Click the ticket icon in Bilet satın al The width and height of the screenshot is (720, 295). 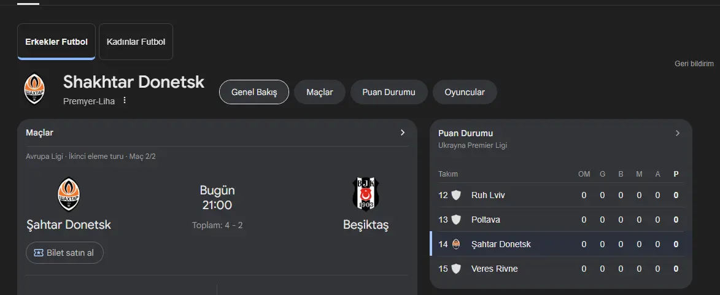tap(39, 253)
